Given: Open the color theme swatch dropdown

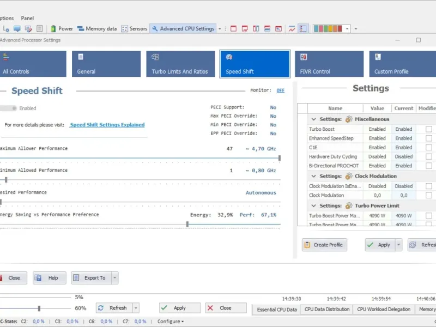Looking at the screenshot, I should (347, 29).
